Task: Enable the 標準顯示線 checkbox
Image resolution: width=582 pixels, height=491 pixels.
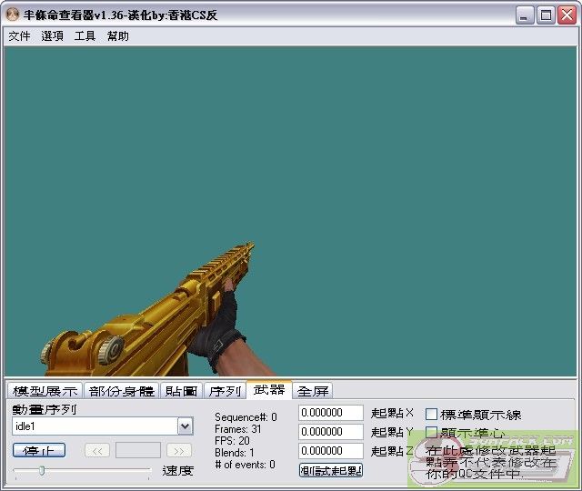Action: pos(432,415)
